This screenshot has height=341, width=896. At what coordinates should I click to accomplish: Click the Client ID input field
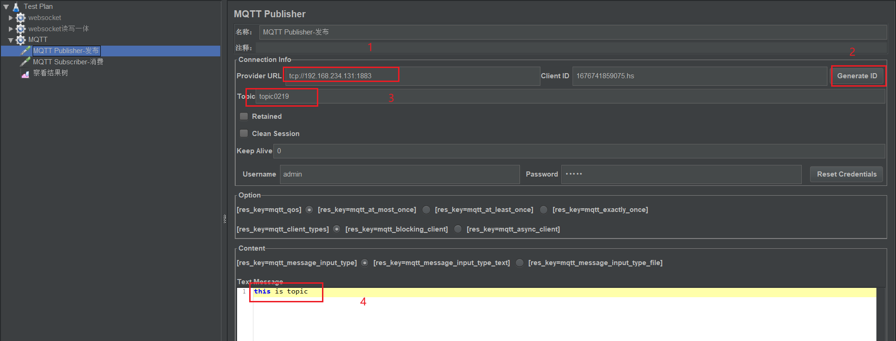[700, 76]
